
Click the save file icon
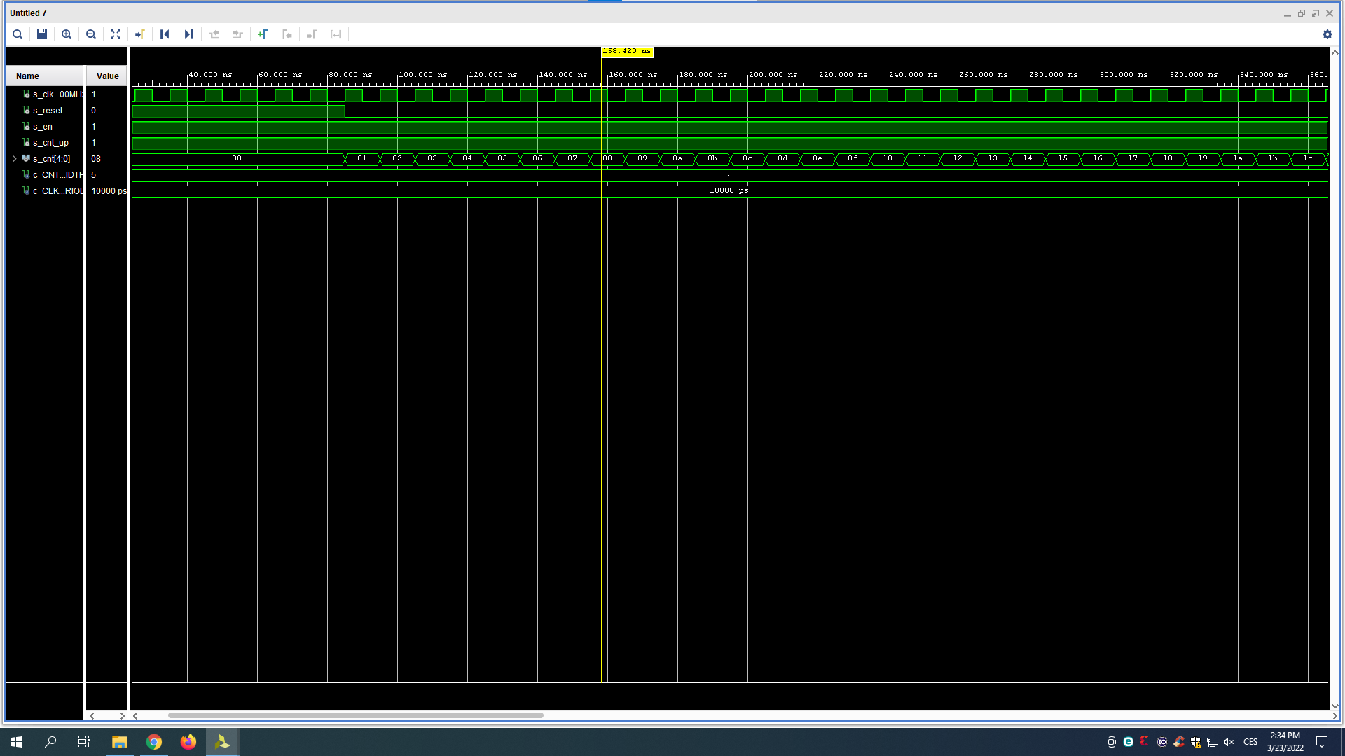coord(43,34)
